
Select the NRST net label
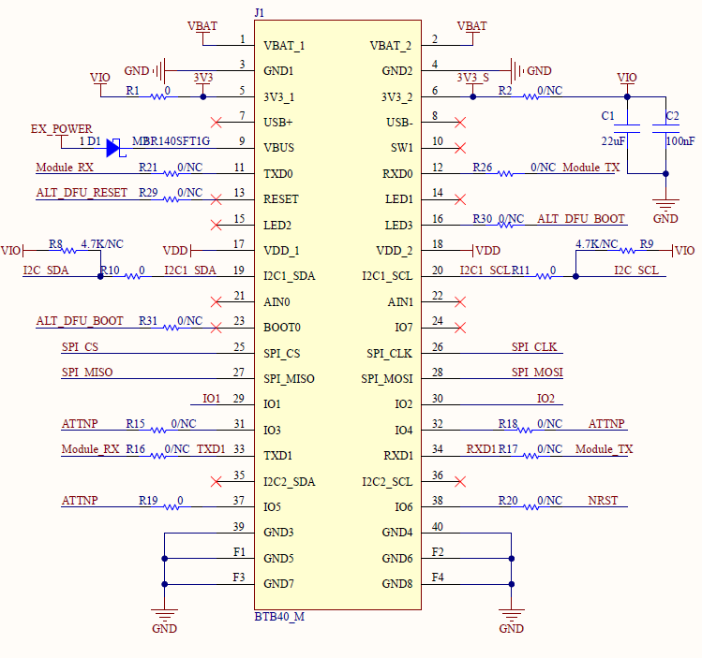click(603, 501)
